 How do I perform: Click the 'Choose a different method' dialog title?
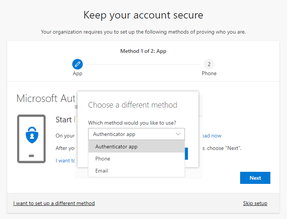pos(133,105)
